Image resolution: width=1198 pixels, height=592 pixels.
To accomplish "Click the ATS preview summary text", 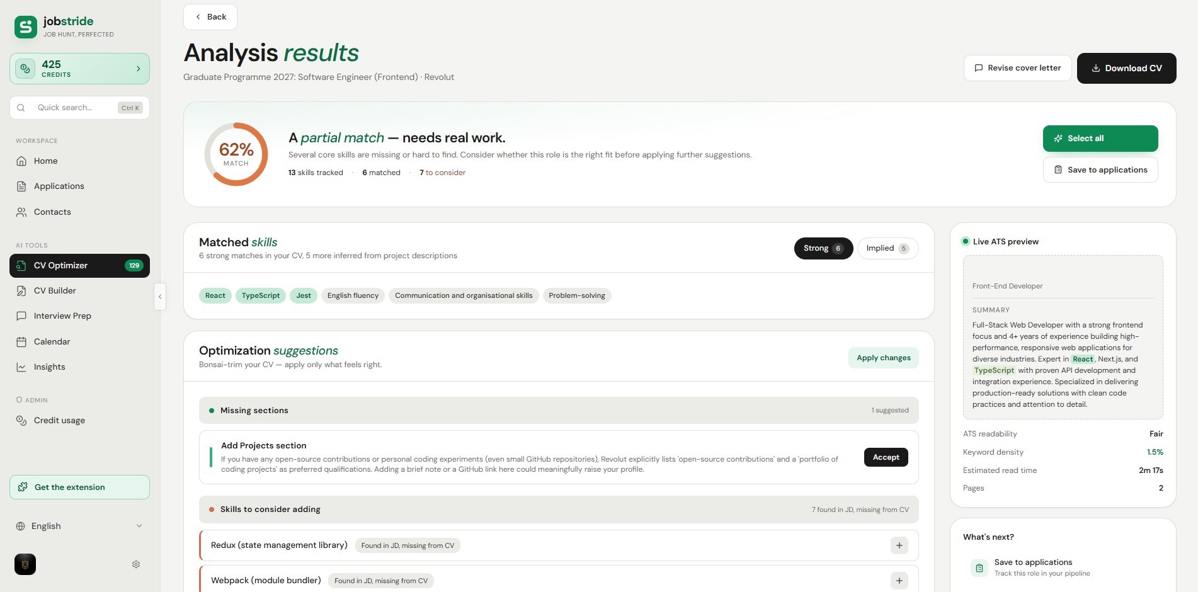I will click(x=1058, y=365).
